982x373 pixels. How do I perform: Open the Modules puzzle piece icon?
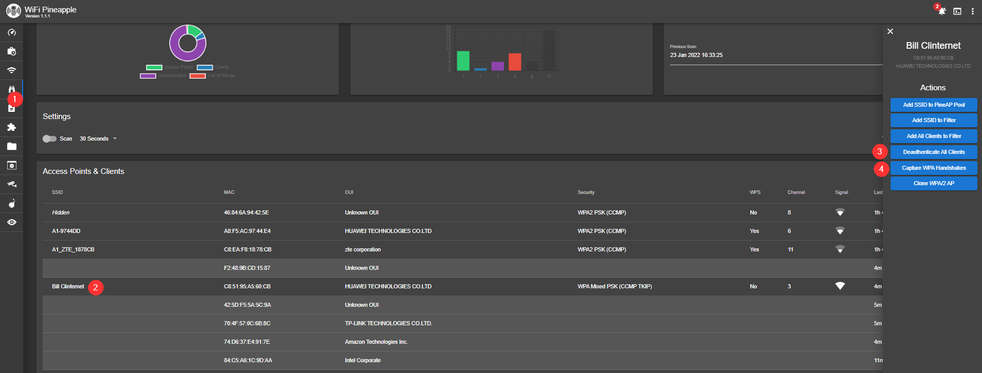pos(11,127)
